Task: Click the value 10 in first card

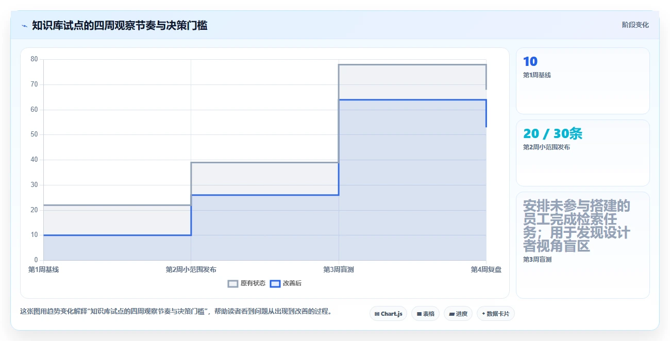Action: point(530,62)
